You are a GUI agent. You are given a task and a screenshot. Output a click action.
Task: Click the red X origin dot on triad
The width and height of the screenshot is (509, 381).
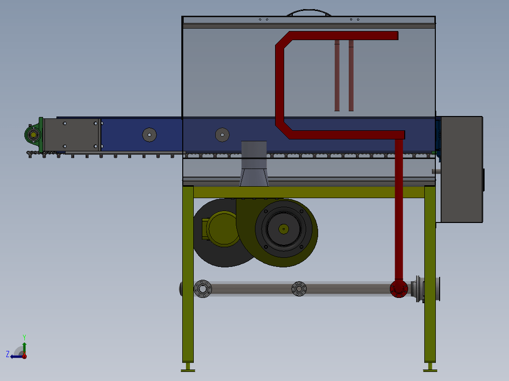pos(24,356)
